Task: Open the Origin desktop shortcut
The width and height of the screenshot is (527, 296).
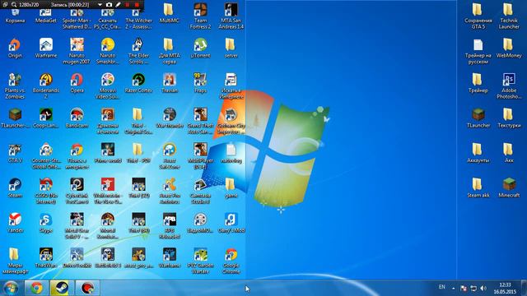Action: click(15, 49)
